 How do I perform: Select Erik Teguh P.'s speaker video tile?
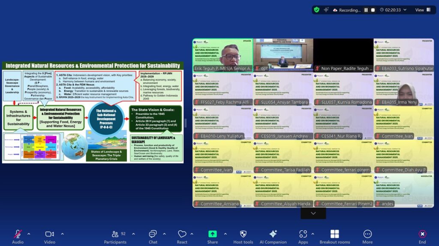click(222, 55)
